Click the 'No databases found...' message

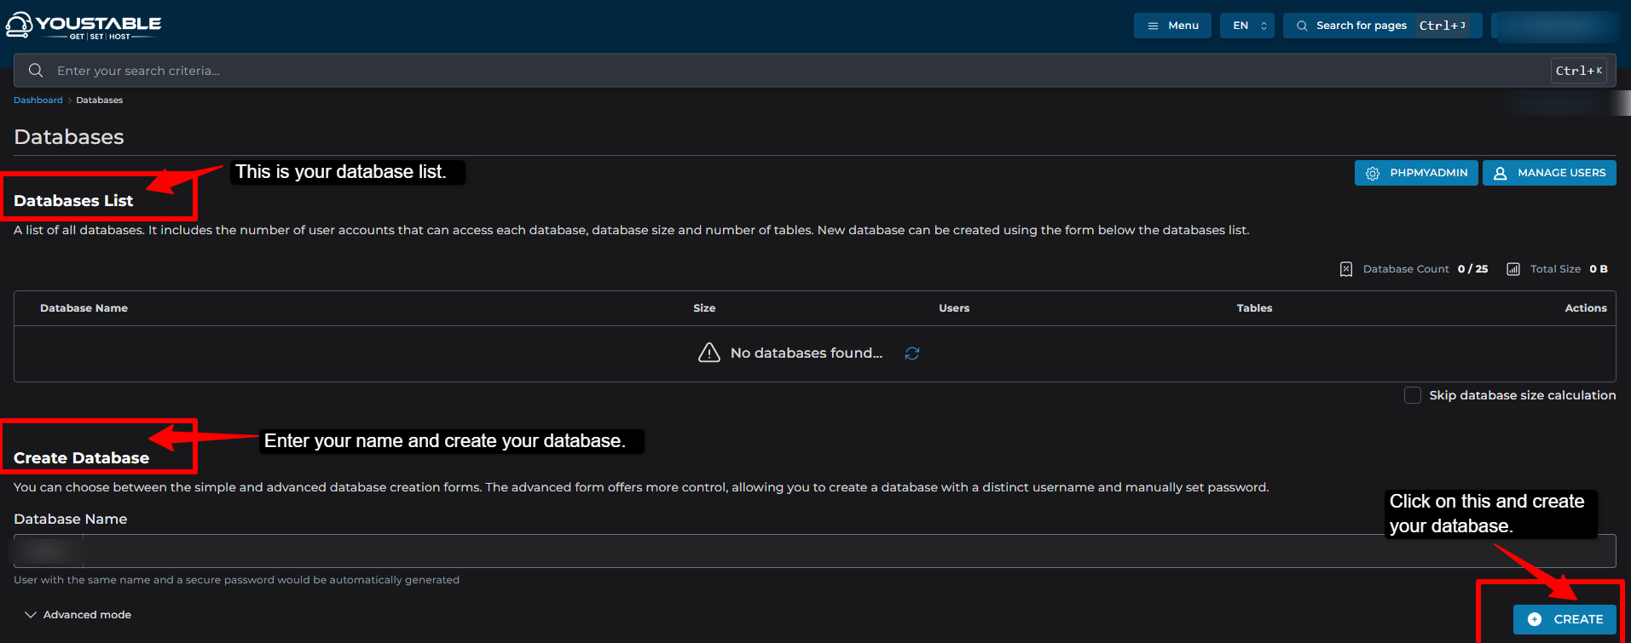click(x=807, y=353)
